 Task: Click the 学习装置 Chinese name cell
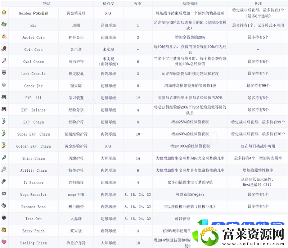(x=76, y=98)
